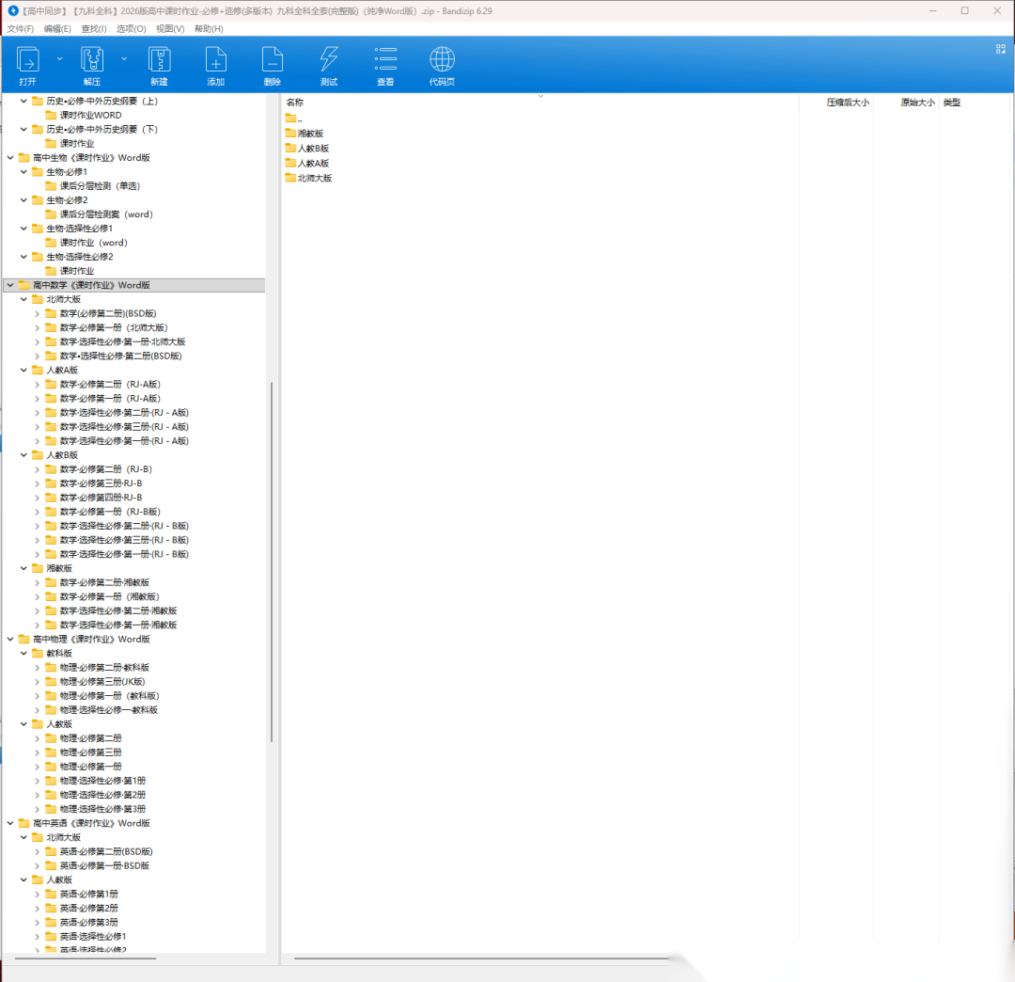Click the folder tree vertical scrollbar

(272, 564)
